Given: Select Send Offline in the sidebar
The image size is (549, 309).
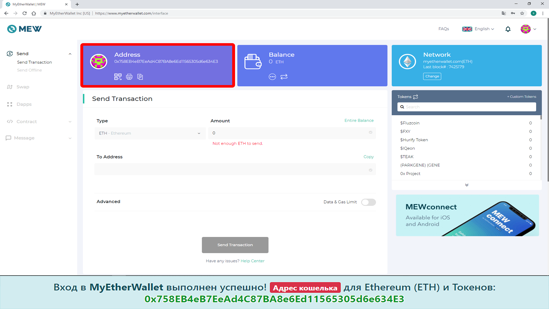Looking at the screenshot, I should click(x=29, y=70).
